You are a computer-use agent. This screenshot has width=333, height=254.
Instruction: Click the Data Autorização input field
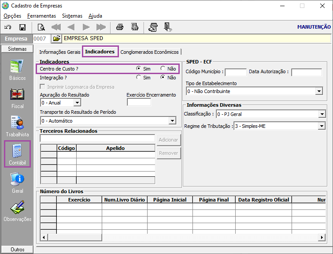point(307,72)
